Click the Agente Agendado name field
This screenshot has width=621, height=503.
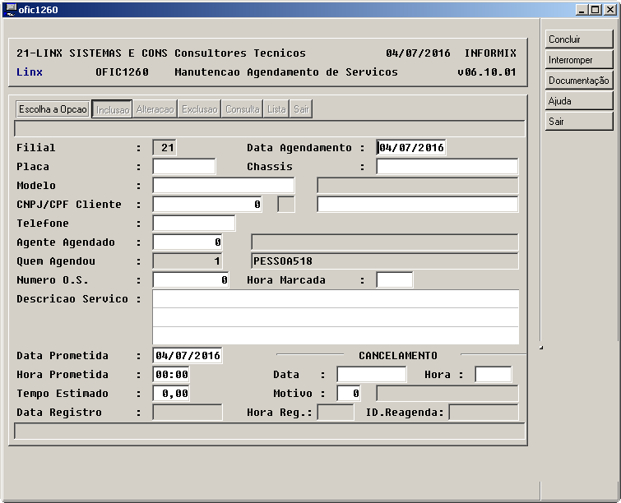pos(385,242)
